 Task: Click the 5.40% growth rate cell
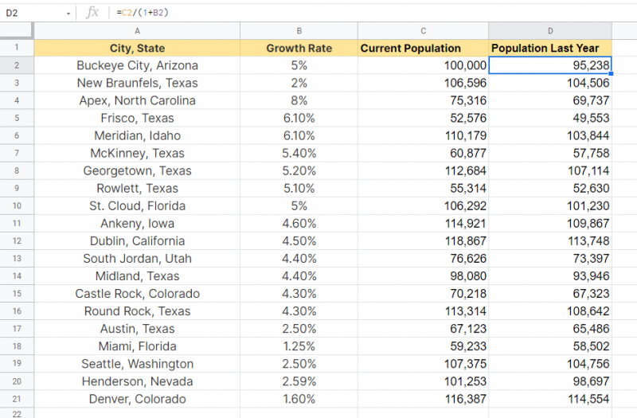pos(299,153)
